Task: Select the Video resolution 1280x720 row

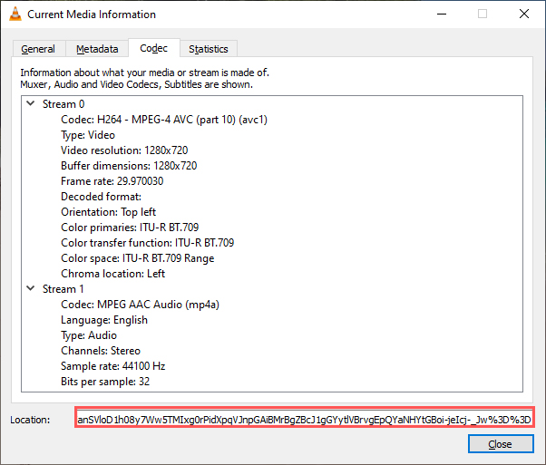Action: coord(124,150)
